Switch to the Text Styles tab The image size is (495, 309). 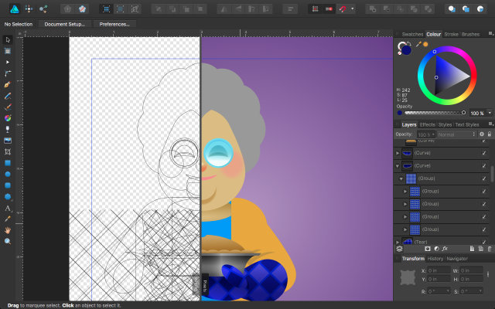[x=467, y=124]
